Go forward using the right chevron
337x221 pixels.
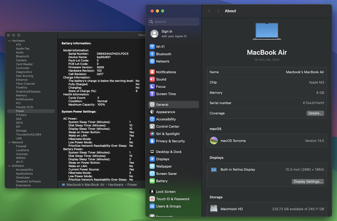218,11
